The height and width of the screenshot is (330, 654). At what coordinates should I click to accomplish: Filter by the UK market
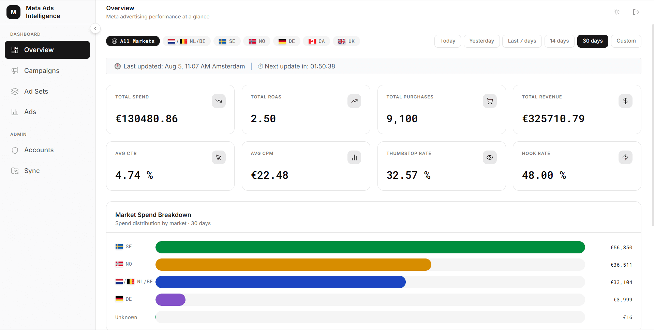[x=346, y=41]
